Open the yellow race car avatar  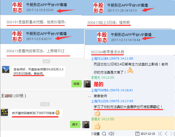4,112
